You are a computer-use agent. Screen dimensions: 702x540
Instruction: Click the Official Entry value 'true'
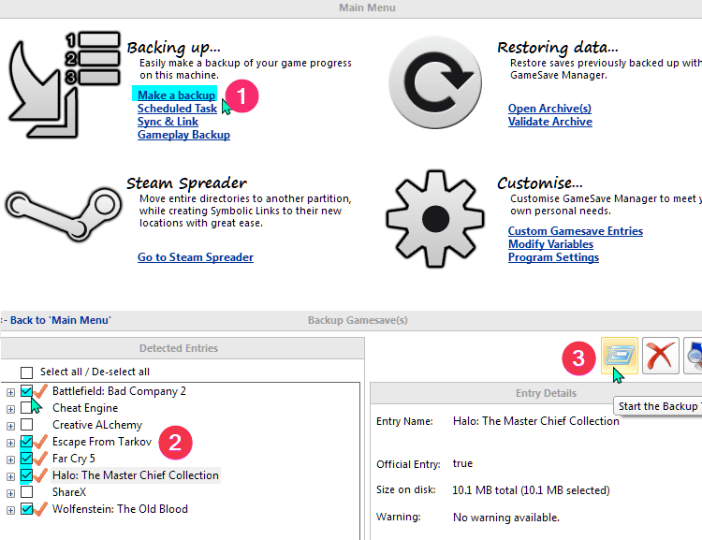(x=462, y=463)
